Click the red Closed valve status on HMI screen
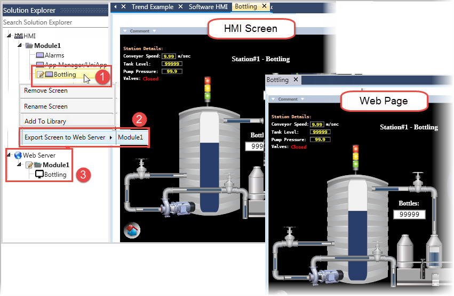The width and height of the screenshot is (454, 296). coord(150,79)
